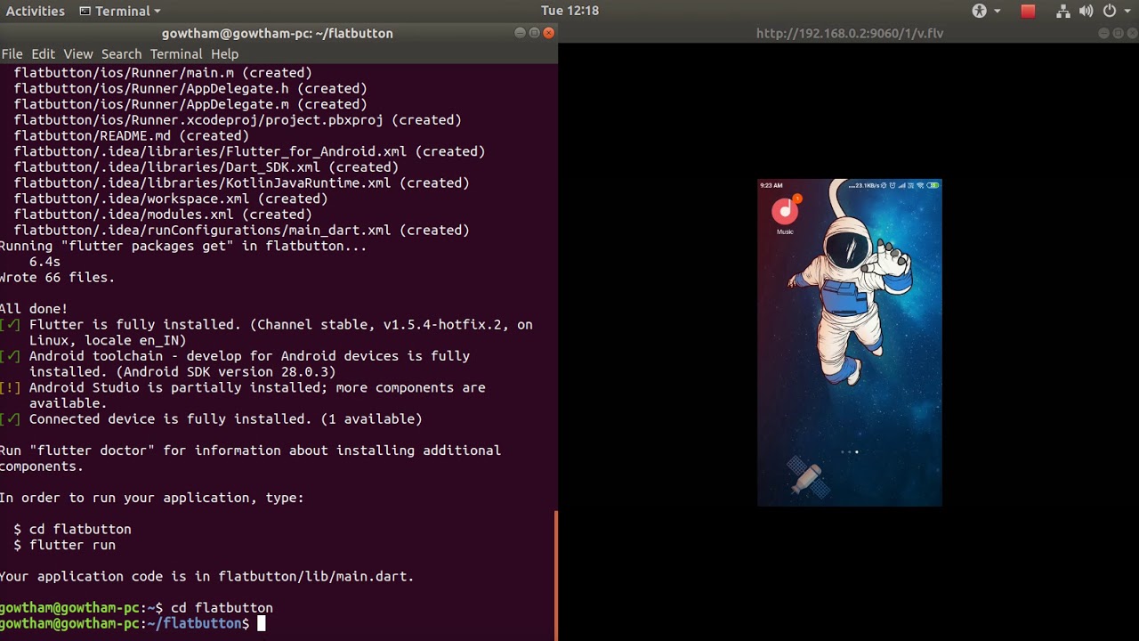Click 'Running "flutter packages get"' line

pyautogui.click(x=183, y=246)
